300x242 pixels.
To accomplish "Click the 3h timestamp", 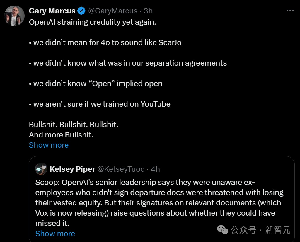I will pos(148,11).
